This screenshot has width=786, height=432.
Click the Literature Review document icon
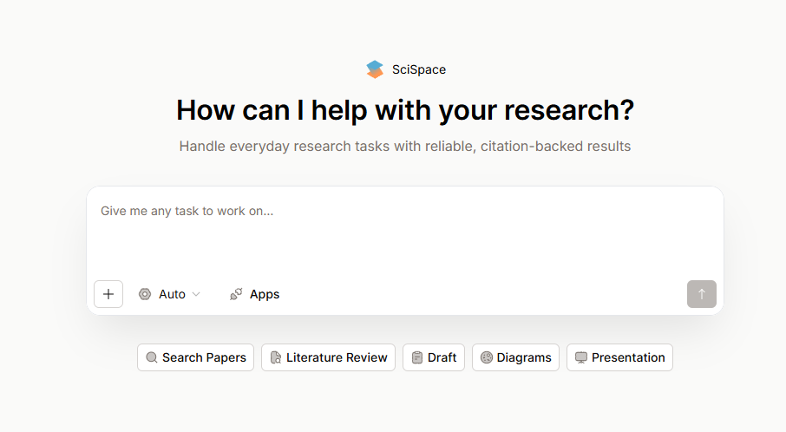[x=276, y=357]
